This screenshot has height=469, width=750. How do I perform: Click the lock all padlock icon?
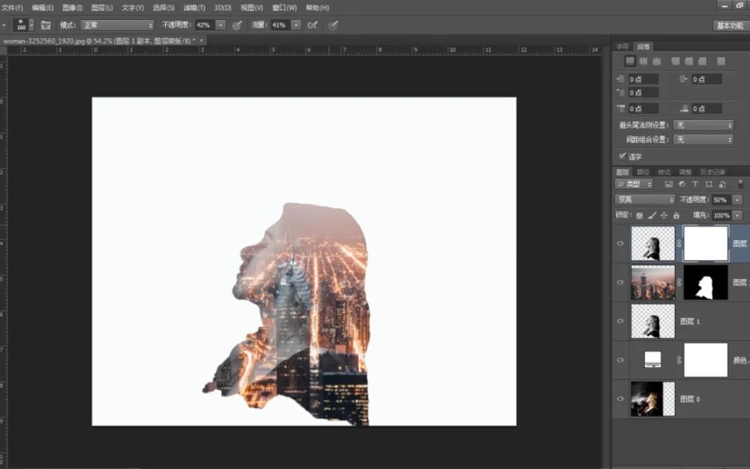coord(676,216)
